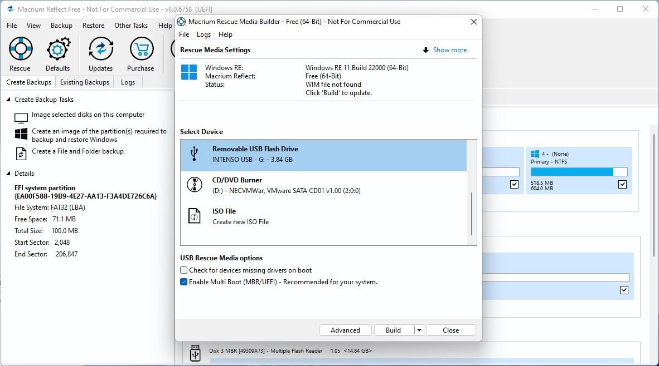Image resolution: width=659 pixels, height=366 pixels.
Task: Collapse the Details section
Action: pos(8,174)
